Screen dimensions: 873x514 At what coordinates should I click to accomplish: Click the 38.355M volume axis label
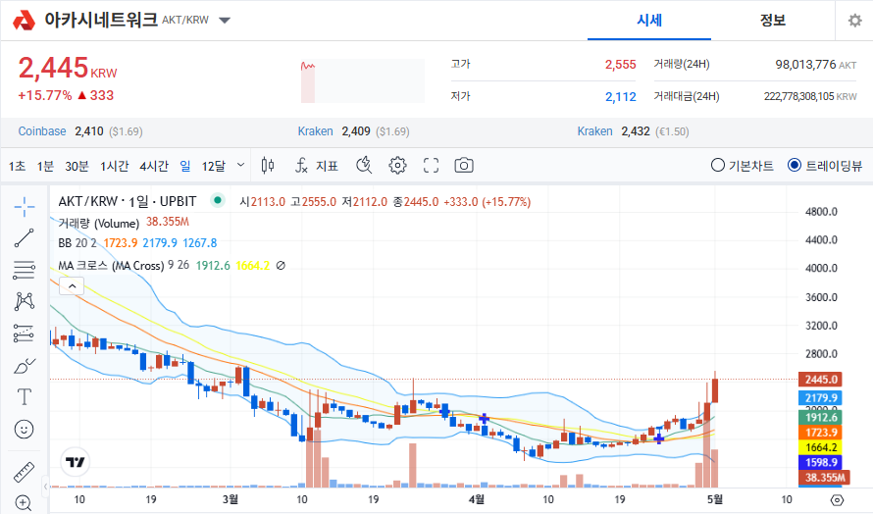click(824, 478)
